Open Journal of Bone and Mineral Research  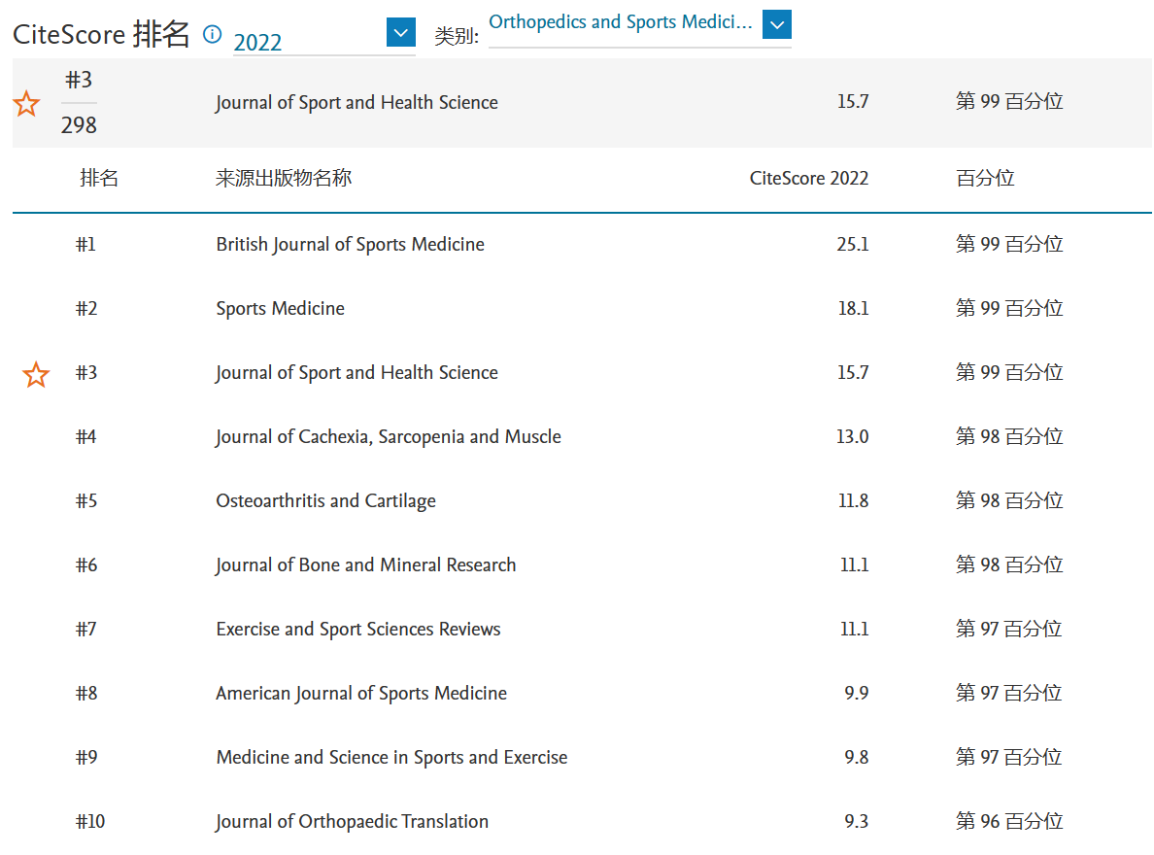tap(365, 565)
